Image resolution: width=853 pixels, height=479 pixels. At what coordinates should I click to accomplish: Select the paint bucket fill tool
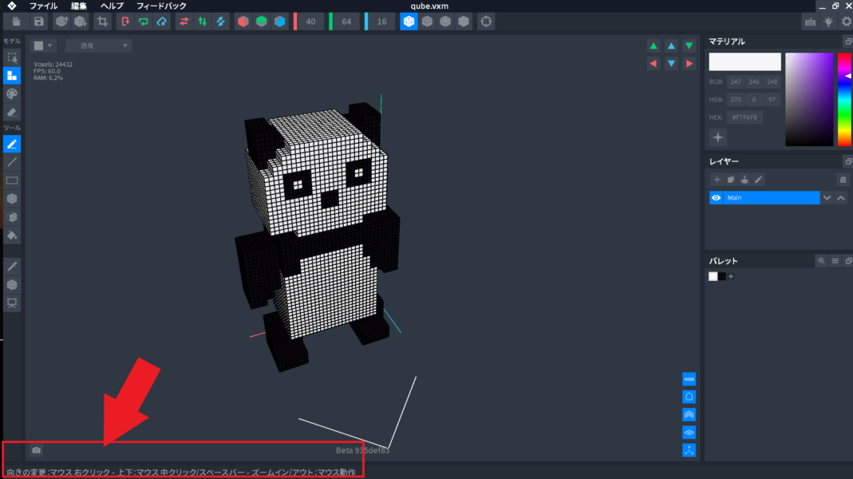point(12,236)
